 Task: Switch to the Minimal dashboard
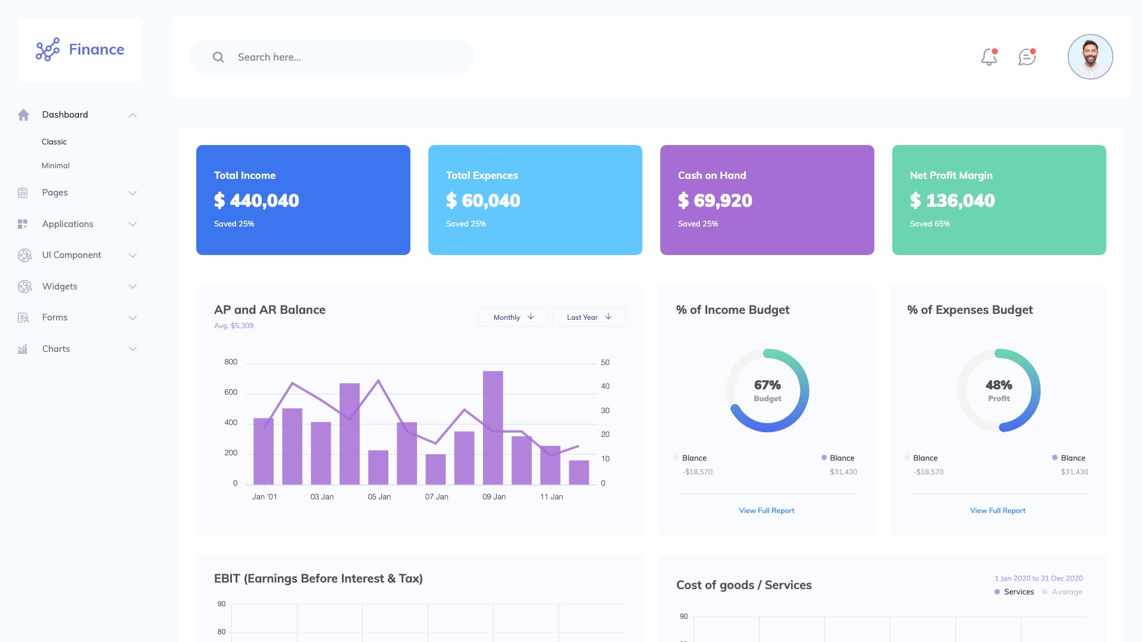(55, 165)
